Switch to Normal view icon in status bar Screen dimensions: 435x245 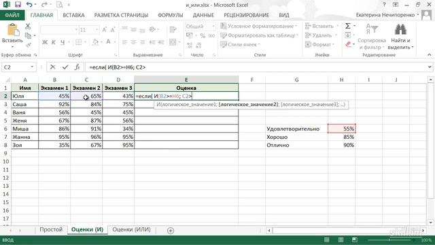(x=327, y=240)
